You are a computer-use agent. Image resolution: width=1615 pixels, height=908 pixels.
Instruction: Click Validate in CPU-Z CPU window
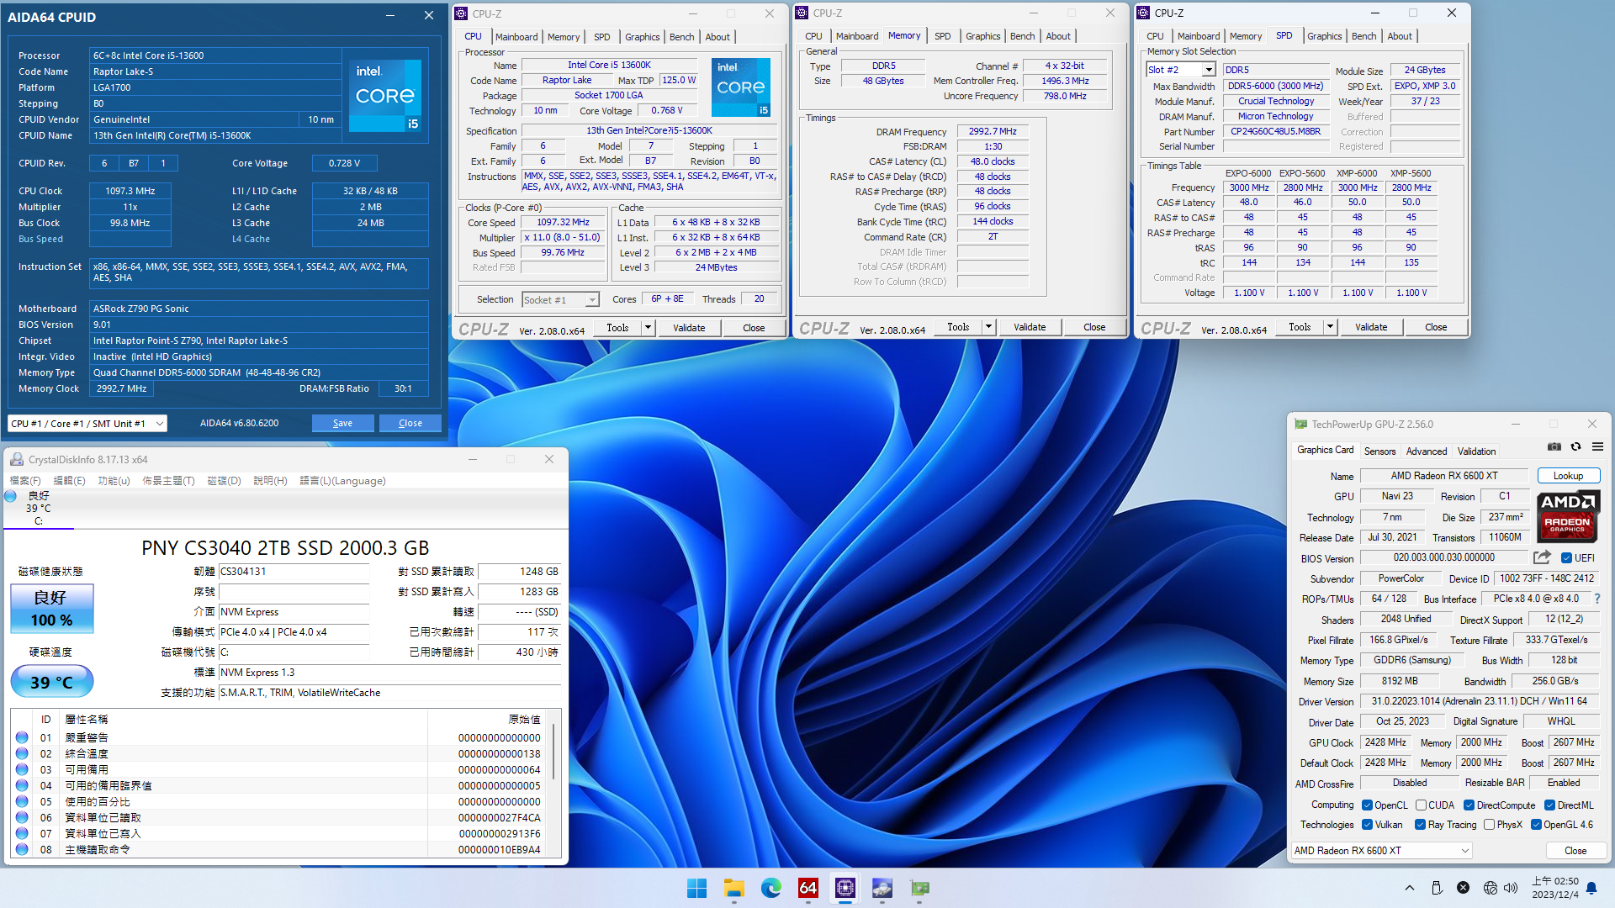[x=689, y=328]
